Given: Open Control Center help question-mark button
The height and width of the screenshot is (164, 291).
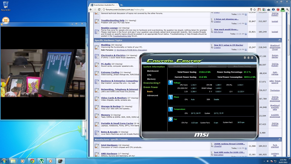Looking at the screenshot, I should click(245, 58).
